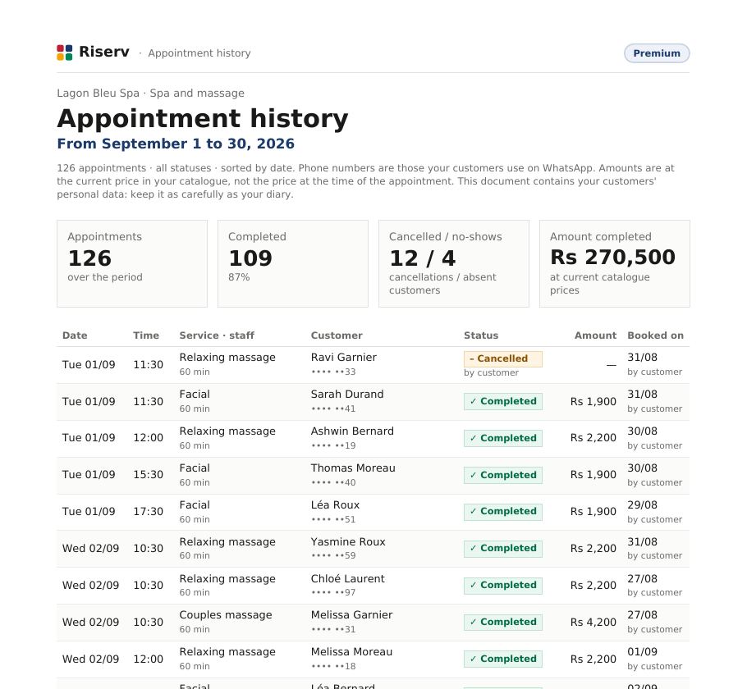Screen dimensions: 747x689
Task: Click the Couples massage service cell
Action: [226, 614]
